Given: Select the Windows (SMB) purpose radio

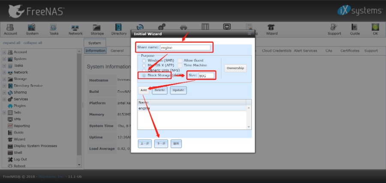Looking at the screenshot, I should (x=144, y=61).
